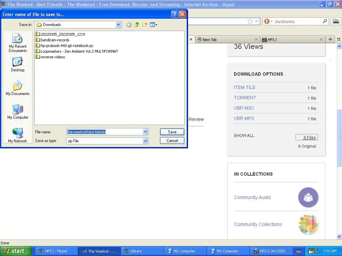This screenshot has width=342, height=256.
Task: Select the bandicam-records zip file
Action: 52,40
